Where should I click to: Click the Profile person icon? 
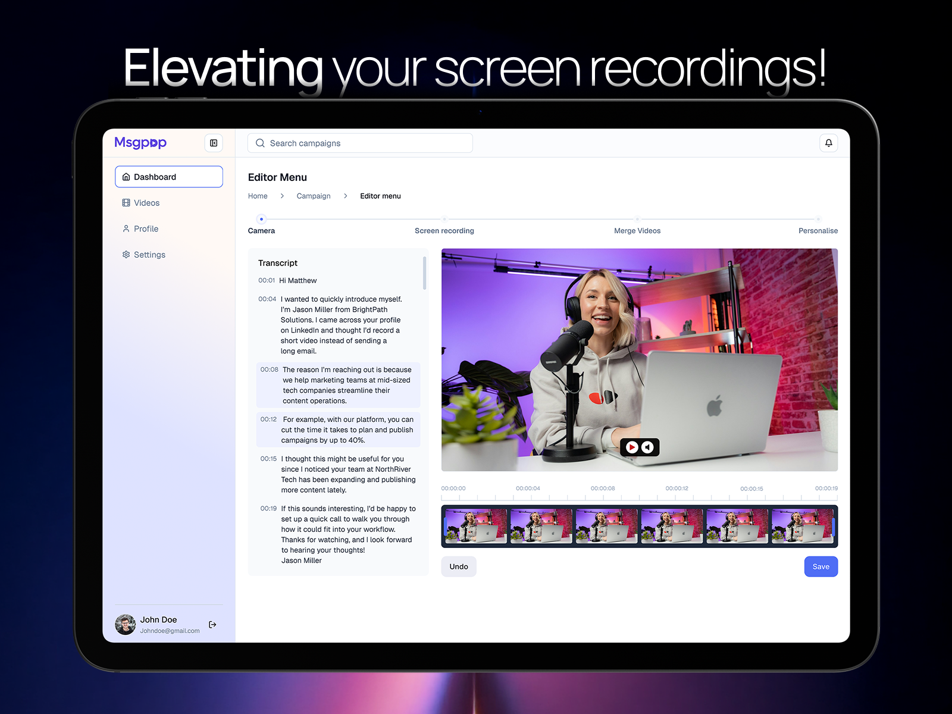(x=126, y=228)
